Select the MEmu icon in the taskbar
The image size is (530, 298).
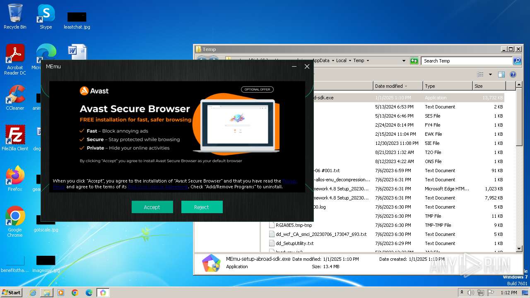103,293
